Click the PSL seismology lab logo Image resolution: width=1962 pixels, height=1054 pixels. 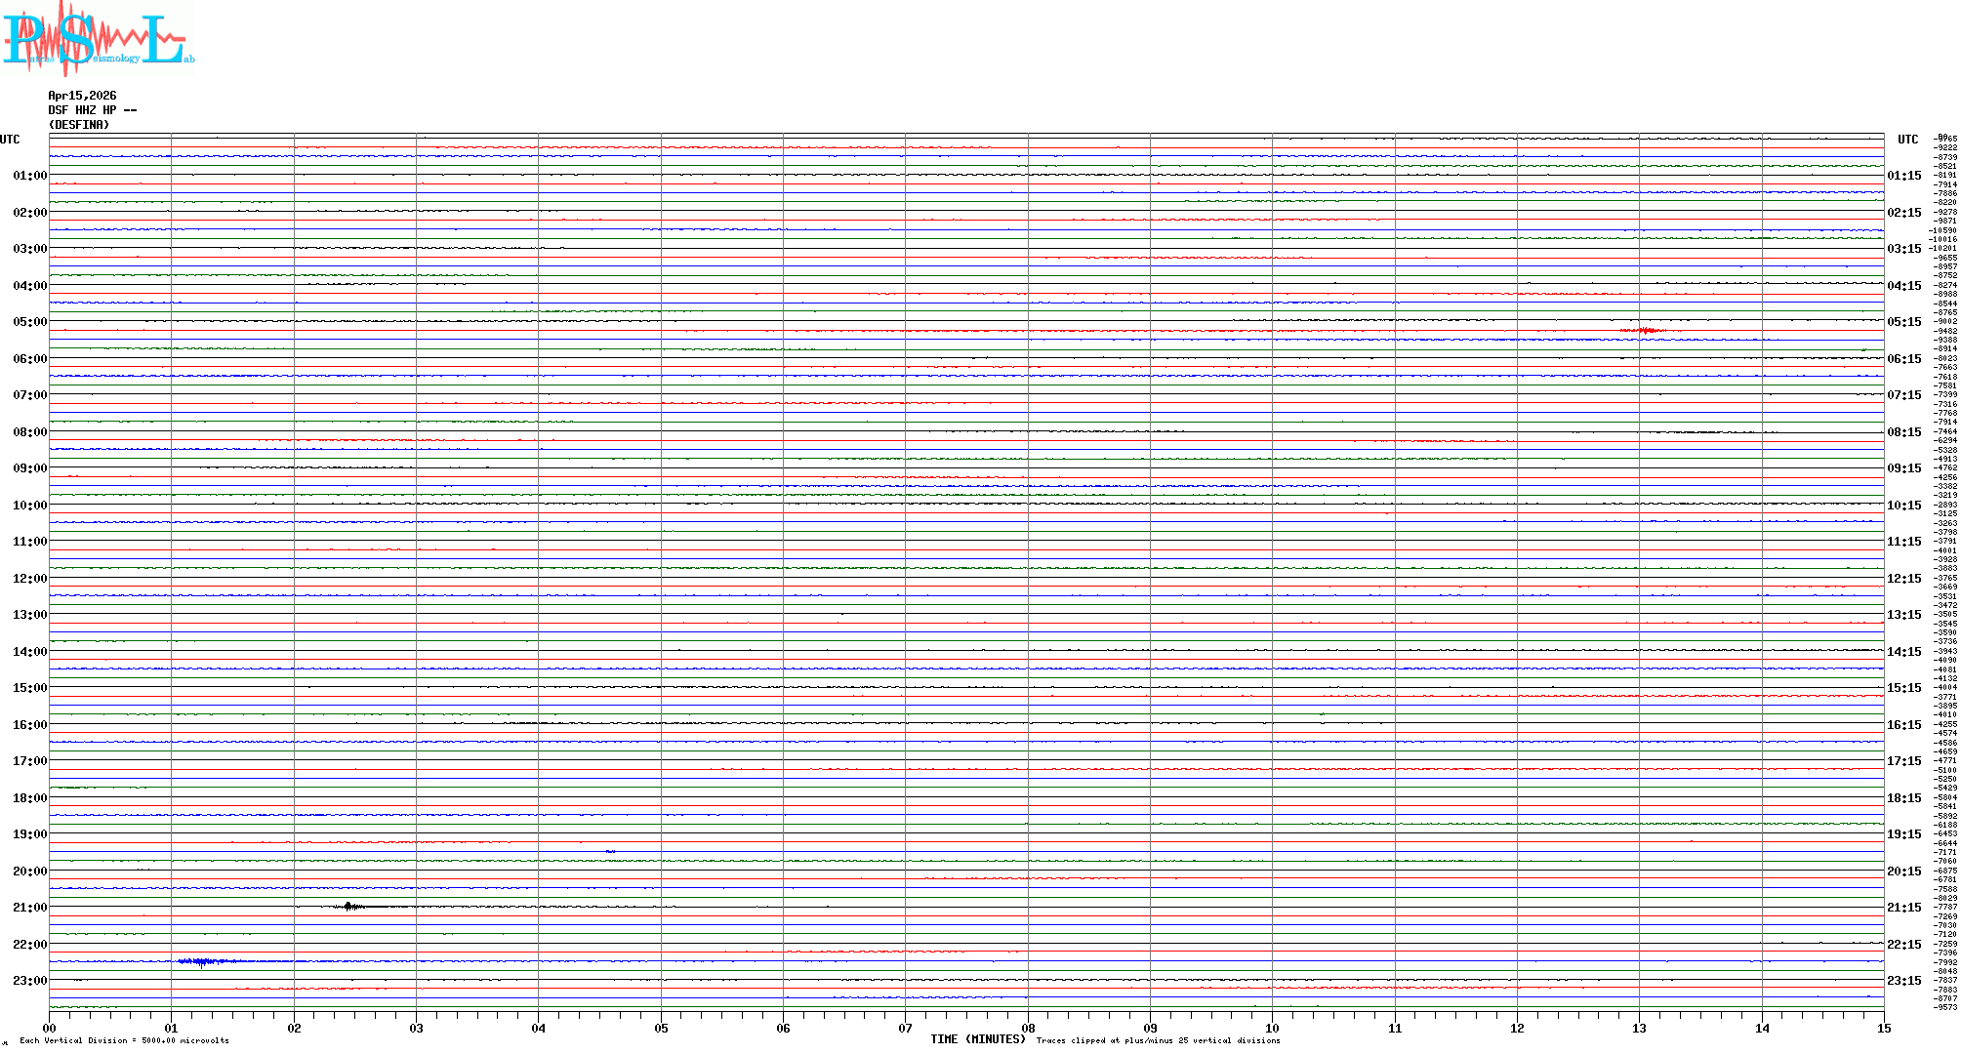tap(97, 39)
